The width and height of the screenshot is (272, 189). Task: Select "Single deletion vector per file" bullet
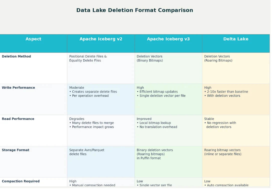[162, 96]
